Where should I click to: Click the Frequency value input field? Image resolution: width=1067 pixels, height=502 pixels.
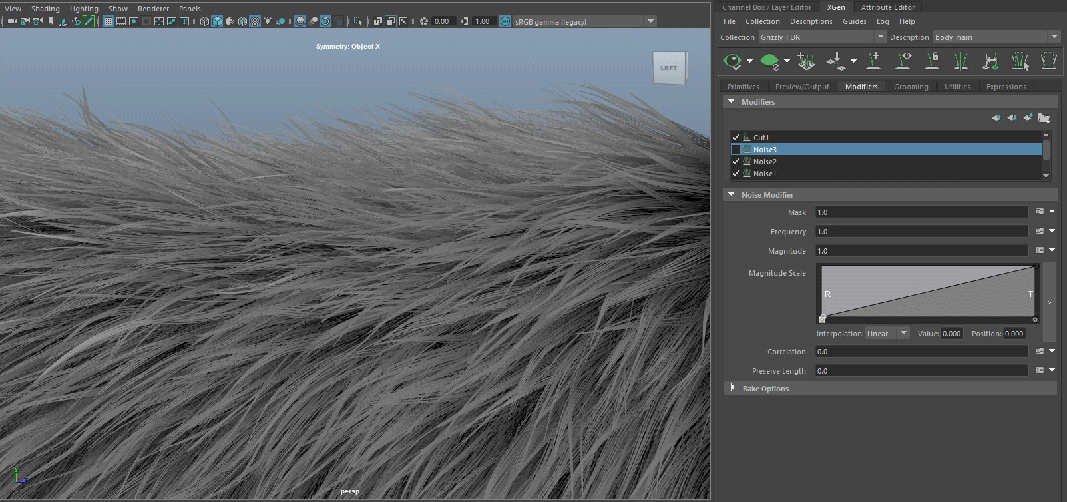[x=921, y=232]
